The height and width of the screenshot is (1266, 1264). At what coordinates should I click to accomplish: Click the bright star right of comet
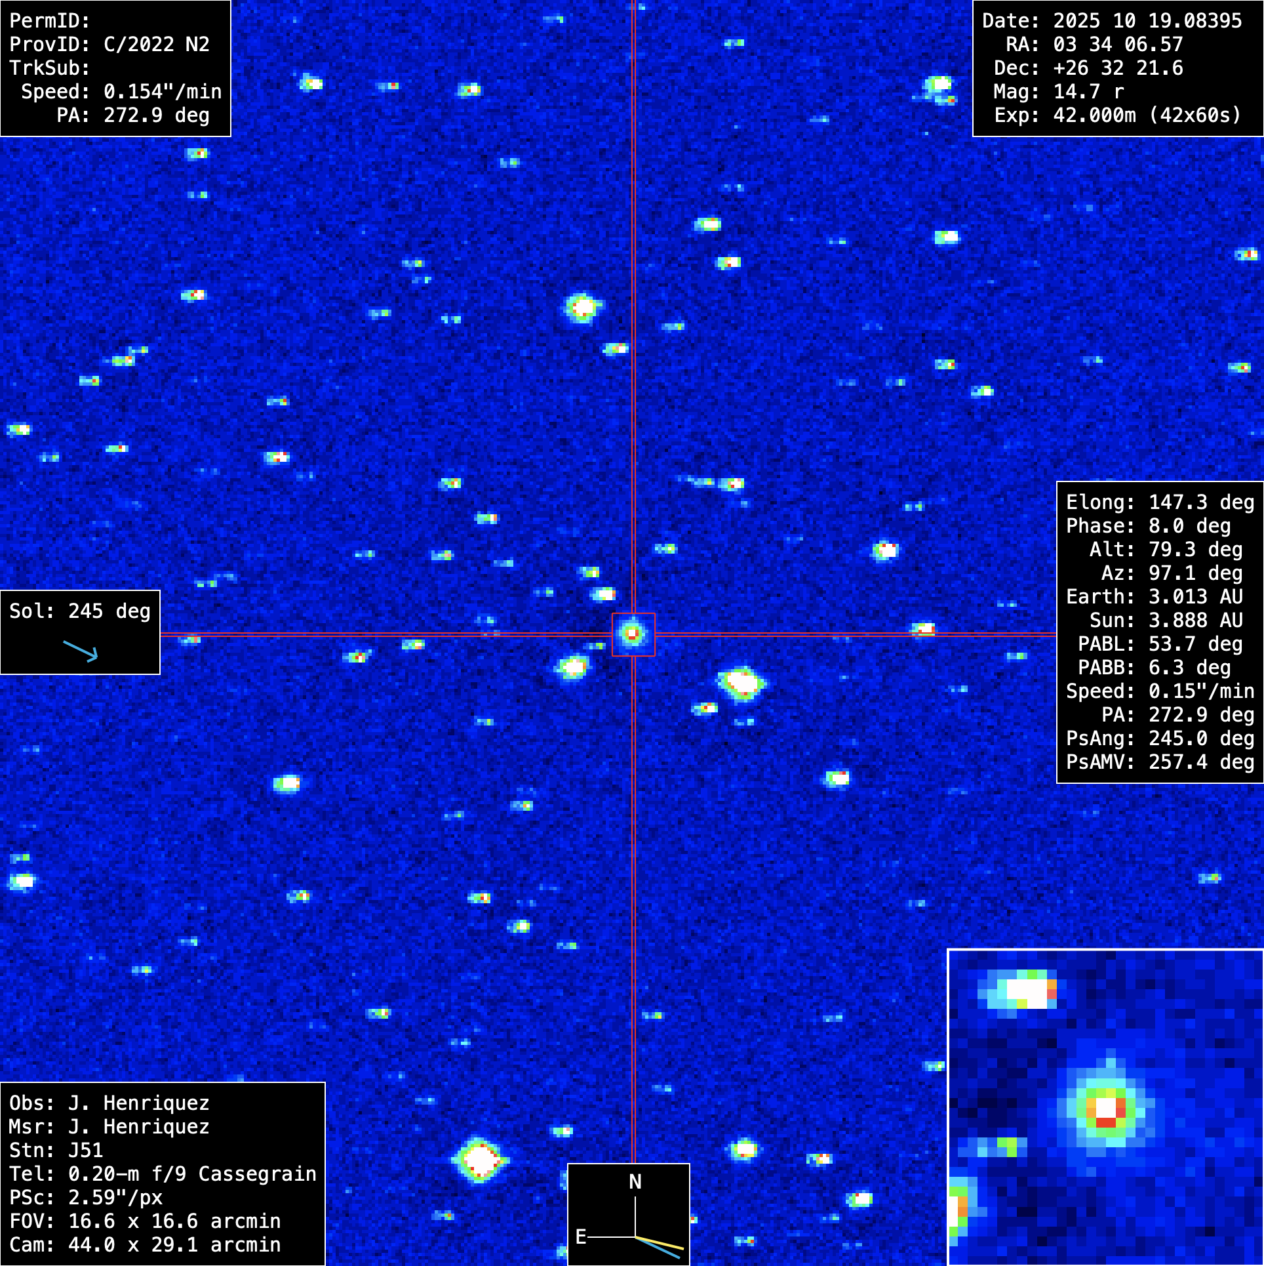742,683
